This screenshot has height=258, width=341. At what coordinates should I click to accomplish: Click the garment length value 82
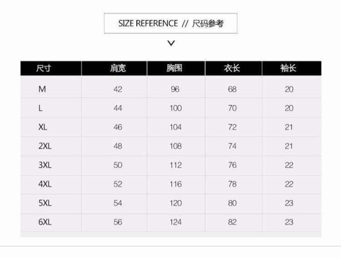232,222
